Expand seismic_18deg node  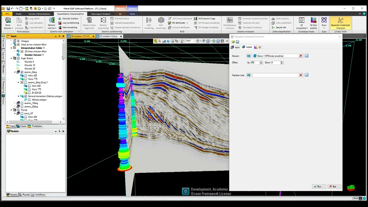15,103
